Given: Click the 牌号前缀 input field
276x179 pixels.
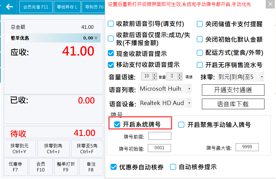Looking at the screenshot, I should point(159,136).
